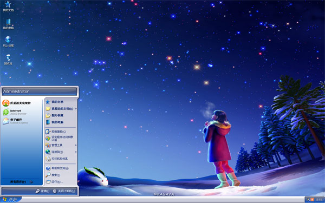Open 设定程序访问和默认值 entry in Start menu
The width and height of the screenshot is (325, 203).
61,139
